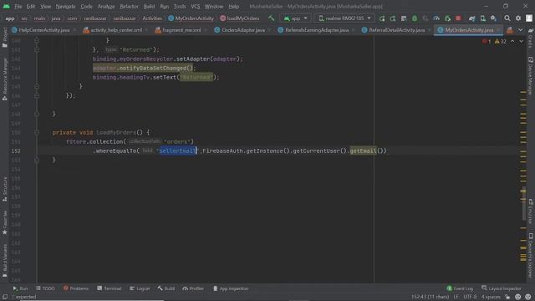
Task: Toggle the Favorites tool window
Action: click(x=5, y=222)
